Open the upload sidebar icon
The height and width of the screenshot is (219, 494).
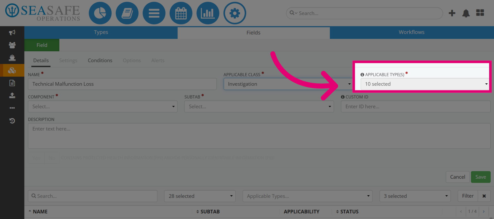click(x=12, y=95)
